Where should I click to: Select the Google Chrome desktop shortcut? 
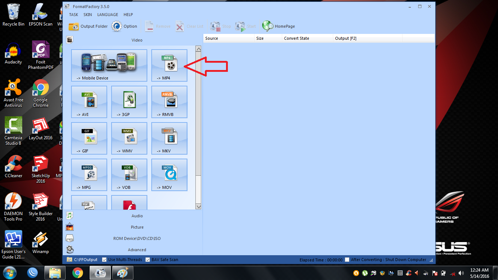point(40,93)
